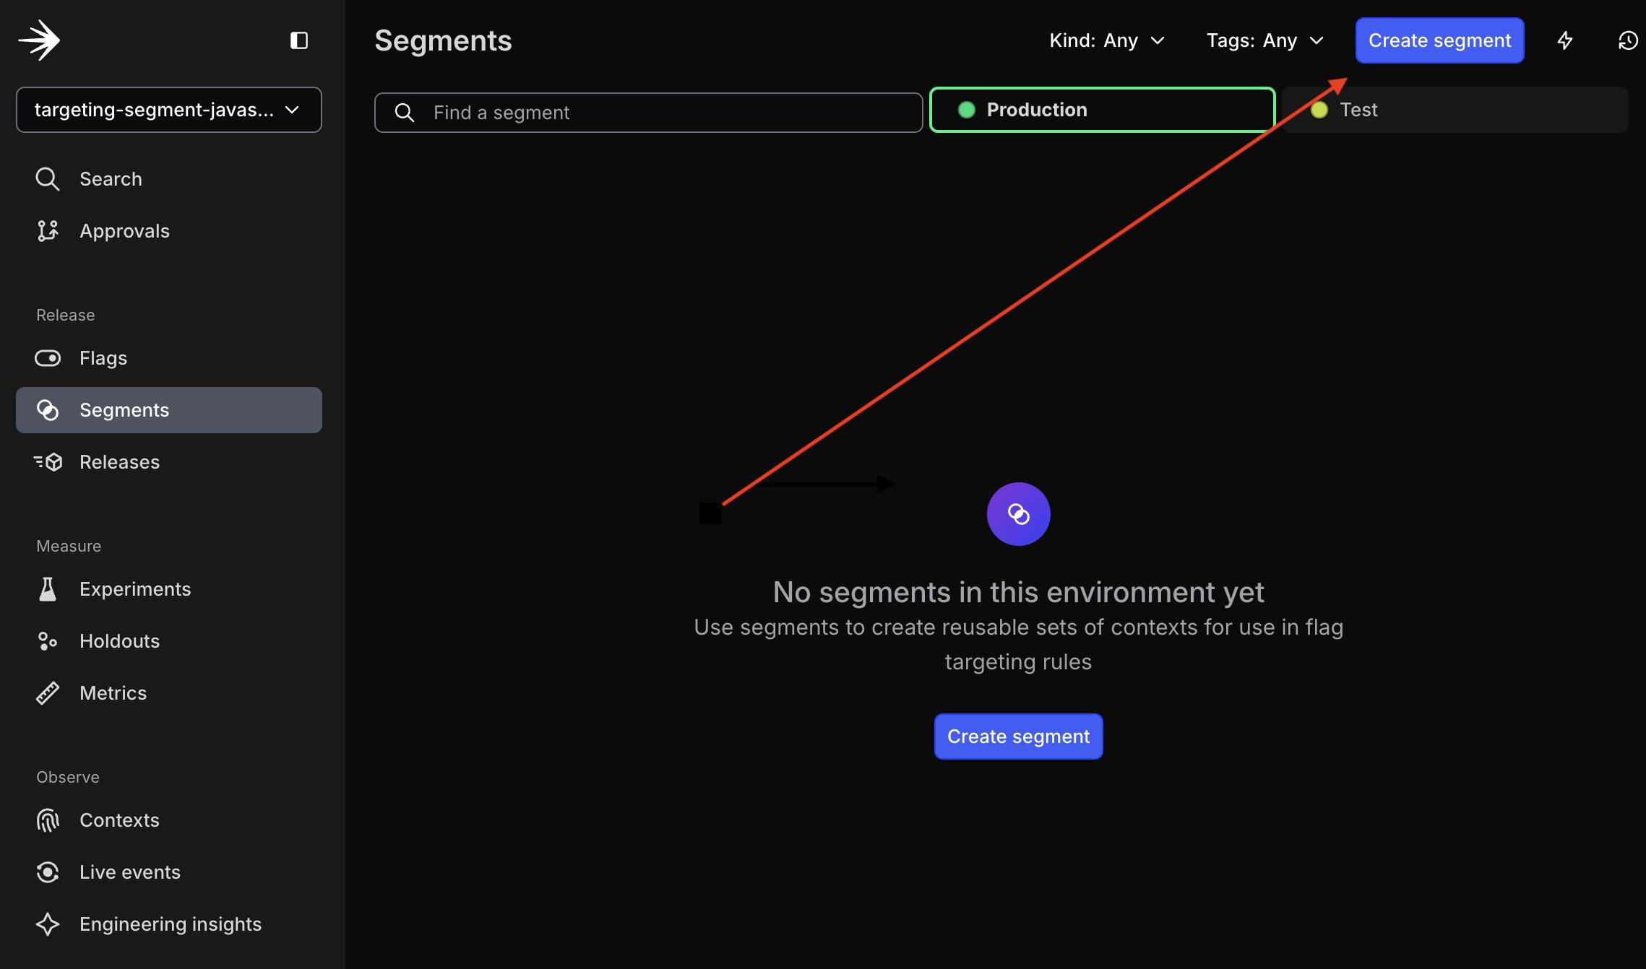Click the Segments icon in sidebar
Viewport: 1646px width, 969px height.
[46, 409]
